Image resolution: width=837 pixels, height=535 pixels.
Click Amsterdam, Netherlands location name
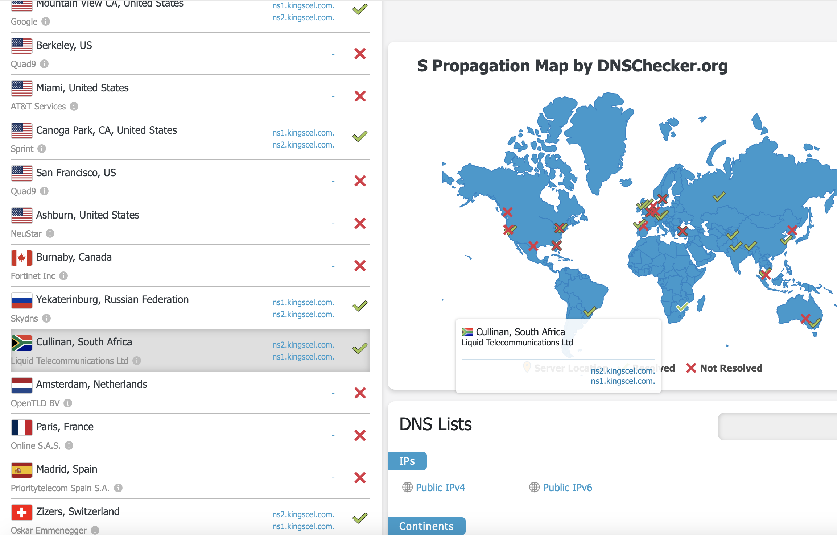coord(92,384)
